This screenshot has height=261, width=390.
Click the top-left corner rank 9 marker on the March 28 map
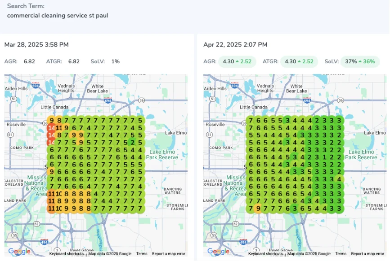click(52, 120)
